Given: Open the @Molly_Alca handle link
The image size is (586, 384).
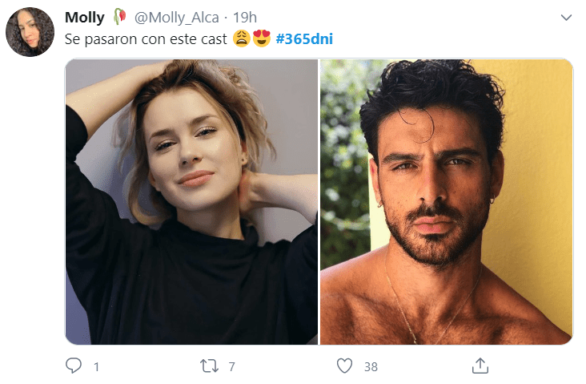Looking at the screenshot, I should pos(176,18).
